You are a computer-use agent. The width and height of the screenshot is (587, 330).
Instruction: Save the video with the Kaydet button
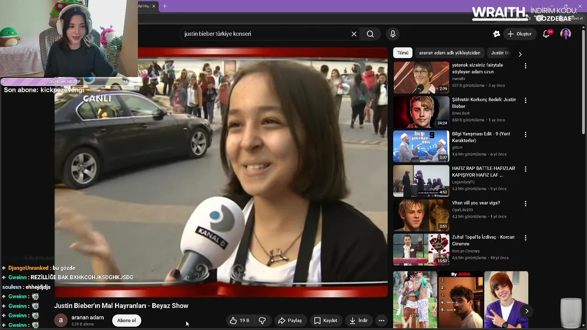pos(326,320)
